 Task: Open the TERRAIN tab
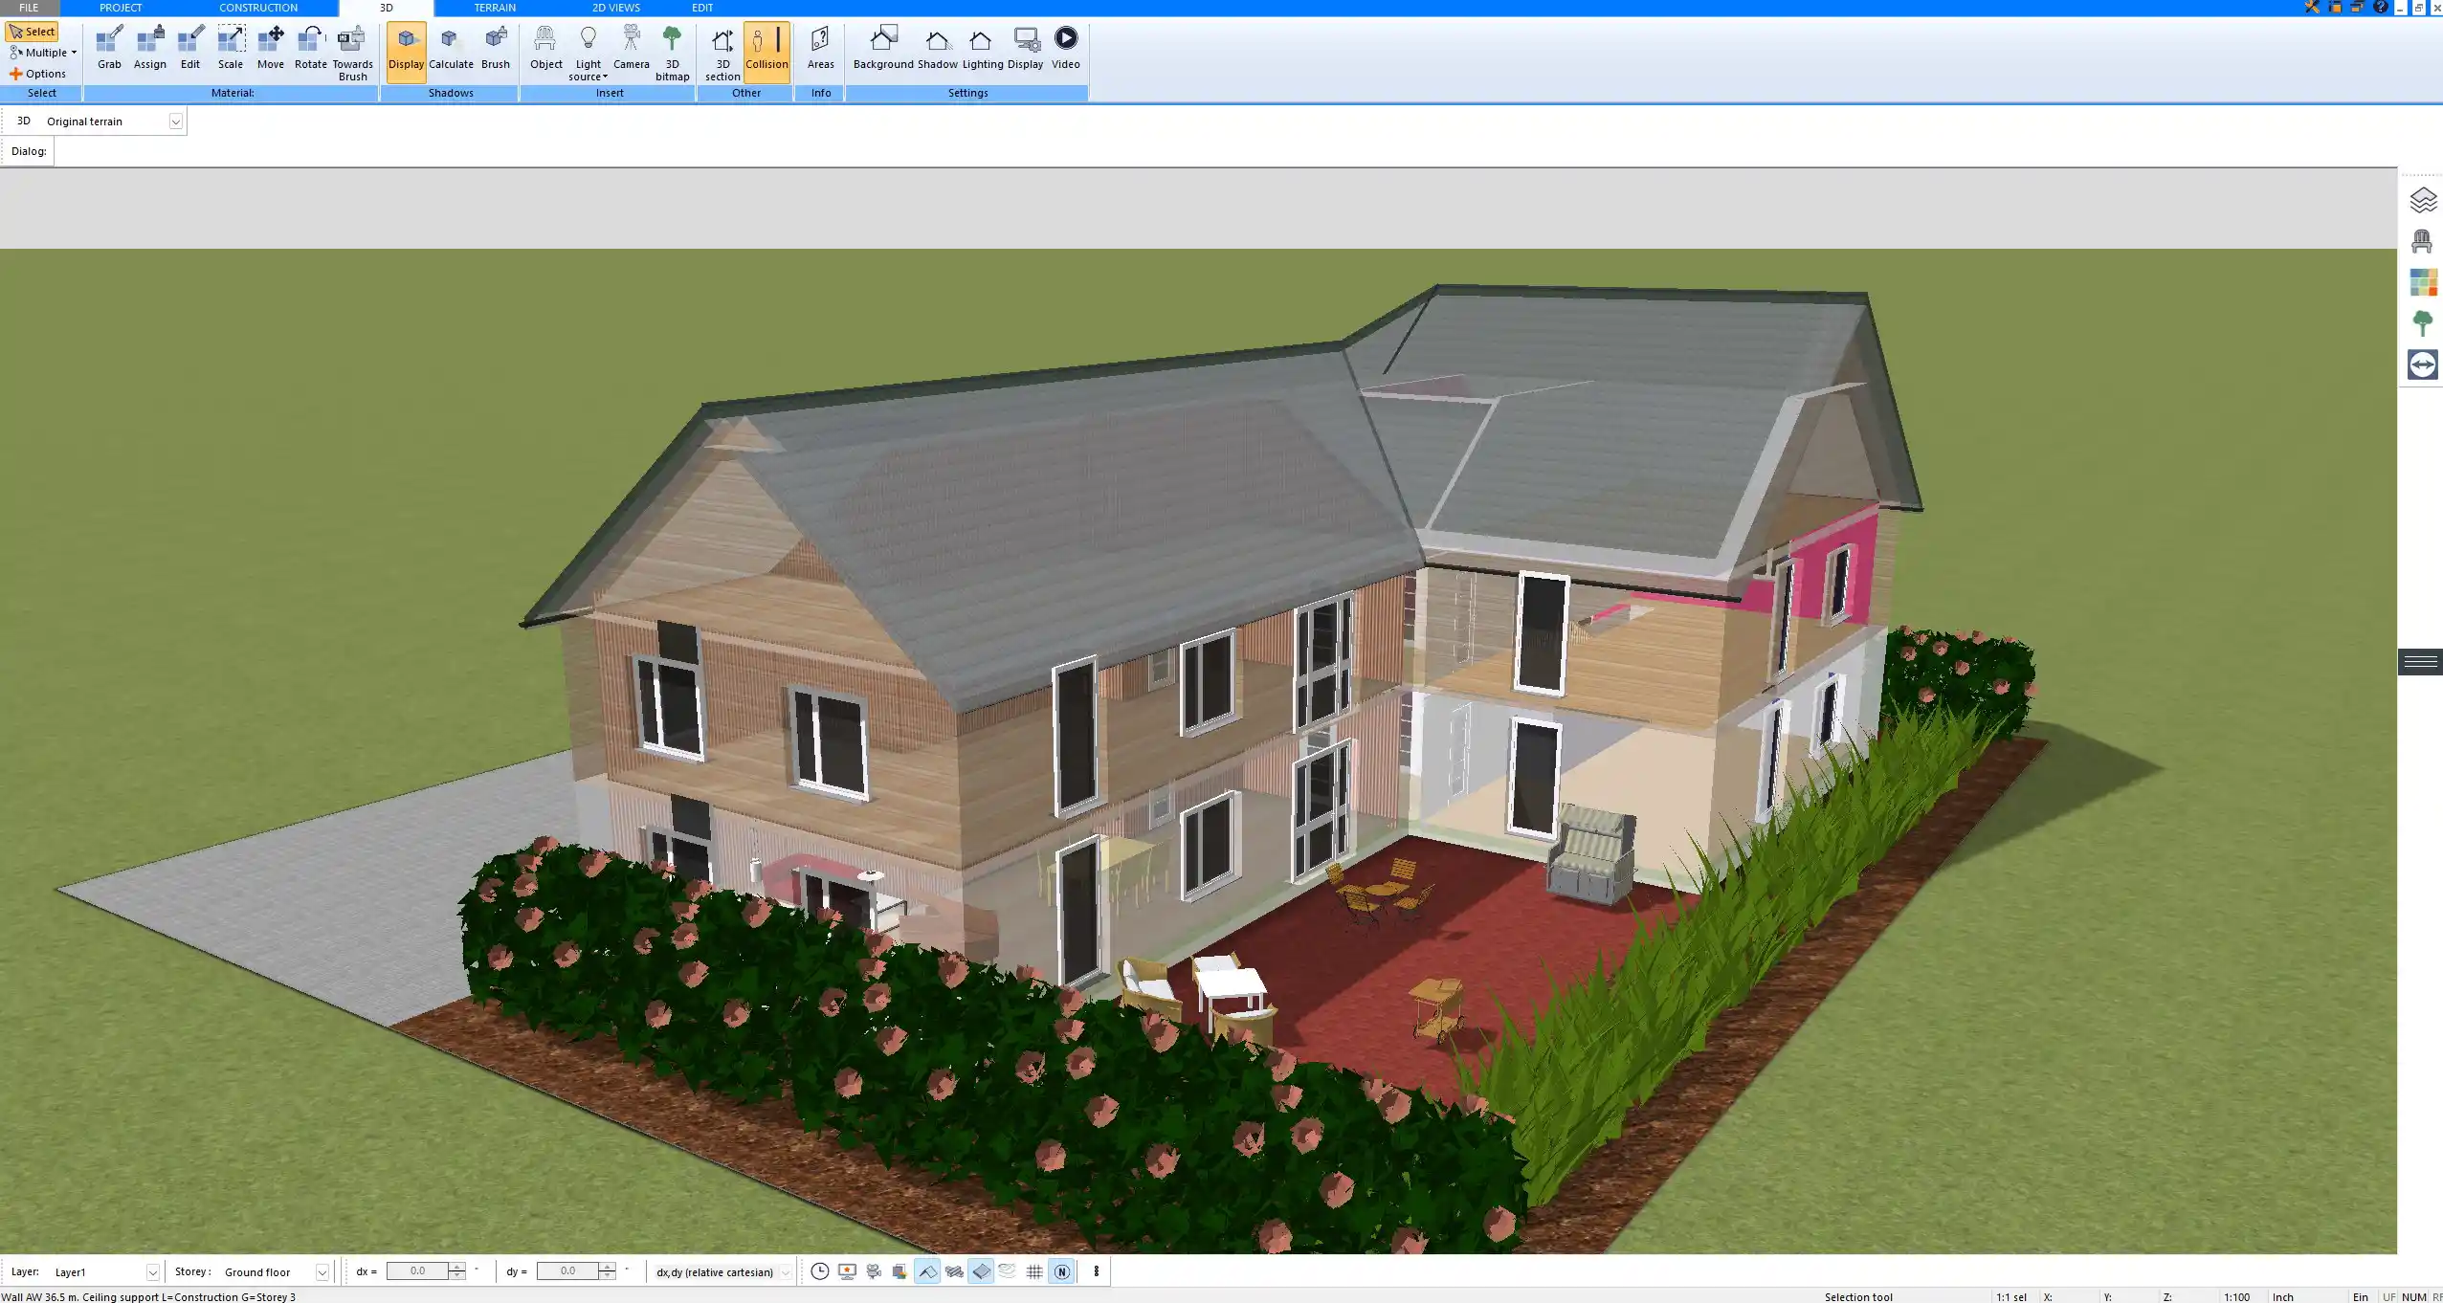[495, 8]
